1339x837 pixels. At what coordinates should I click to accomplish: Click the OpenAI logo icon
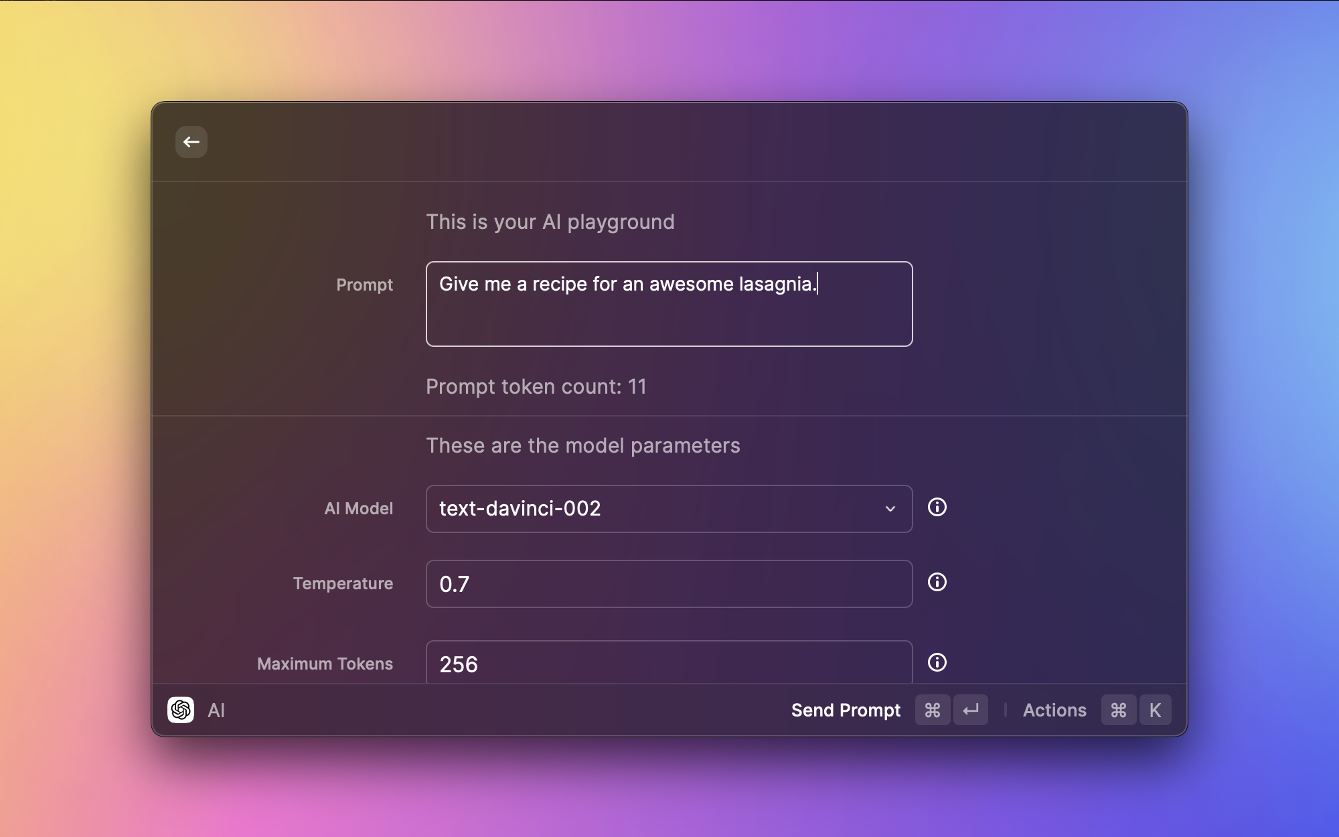tap(181, 710)
